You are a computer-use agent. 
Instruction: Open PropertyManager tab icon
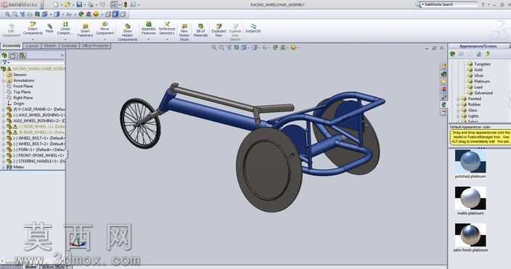pyautogui.click(x=13, y=55)
